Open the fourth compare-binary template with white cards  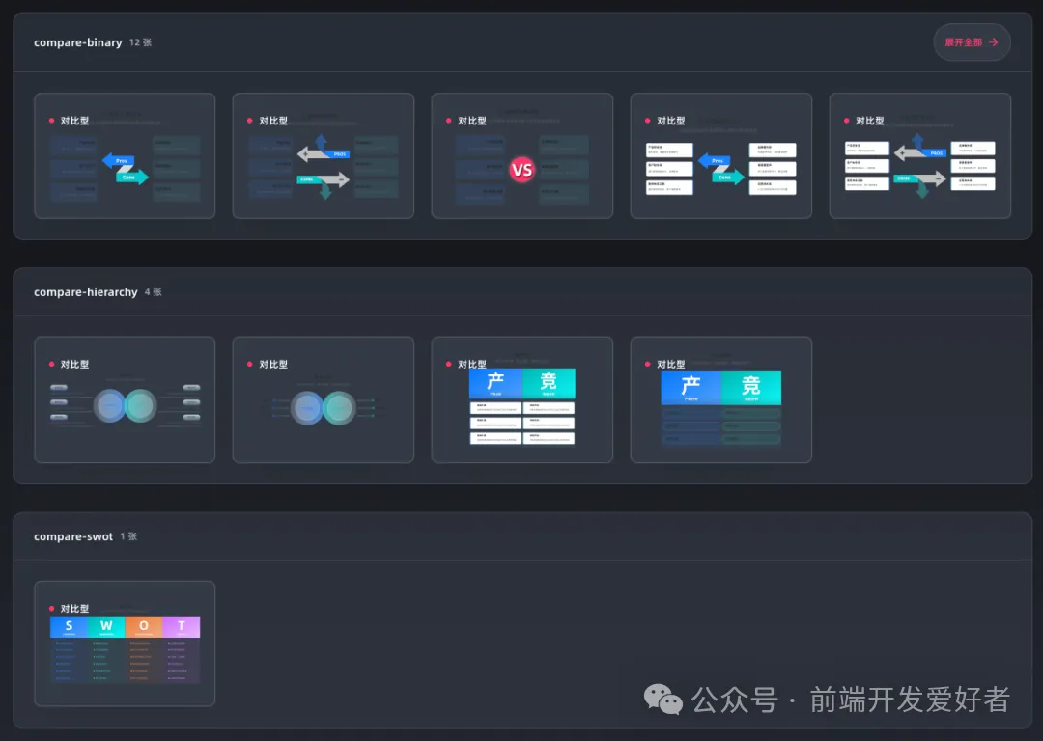[x=721, y=156]
